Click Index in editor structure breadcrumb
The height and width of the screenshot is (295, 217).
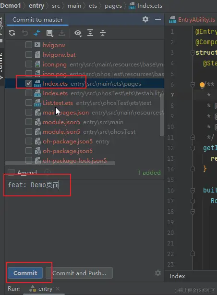coord(177,276)
